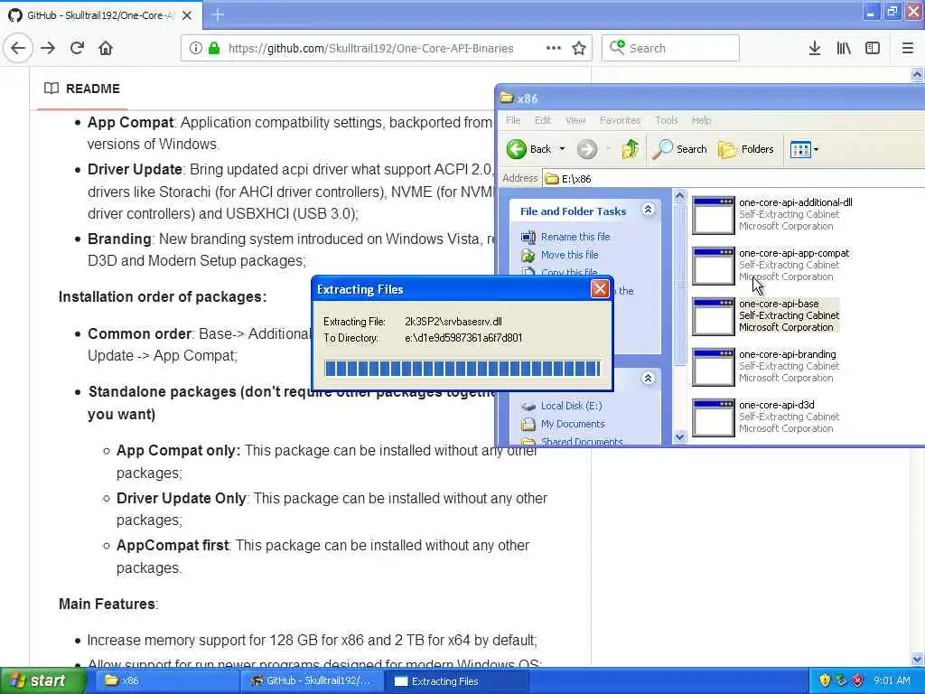The width and height of the screenshot is (925, 694).
Task: Open the Windows Start menu
Action: pyautogui.click(x=42, y=681)
